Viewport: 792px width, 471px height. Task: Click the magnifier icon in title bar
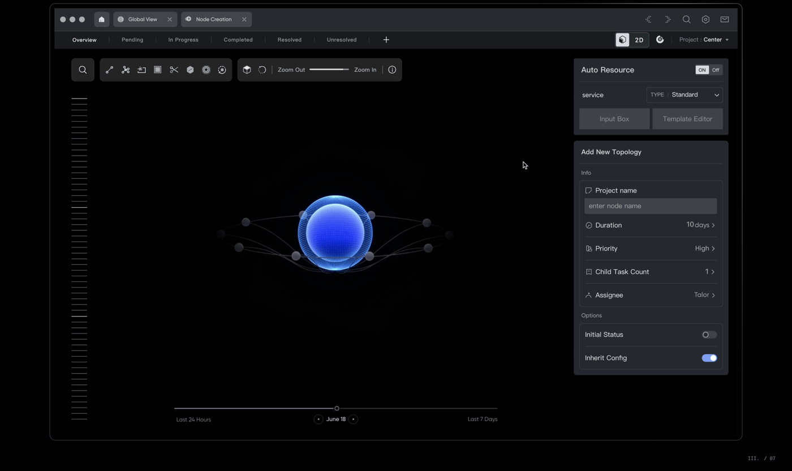[x=686, y=19]
